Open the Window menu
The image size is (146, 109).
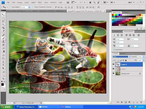click(54, 2)
